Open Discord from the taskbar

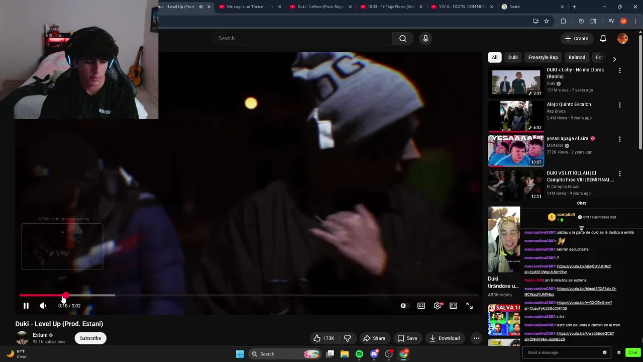click(x=374, y=354)
